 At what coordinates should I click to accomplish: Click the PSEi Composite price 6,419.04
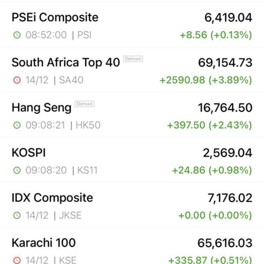click(228, 18)
